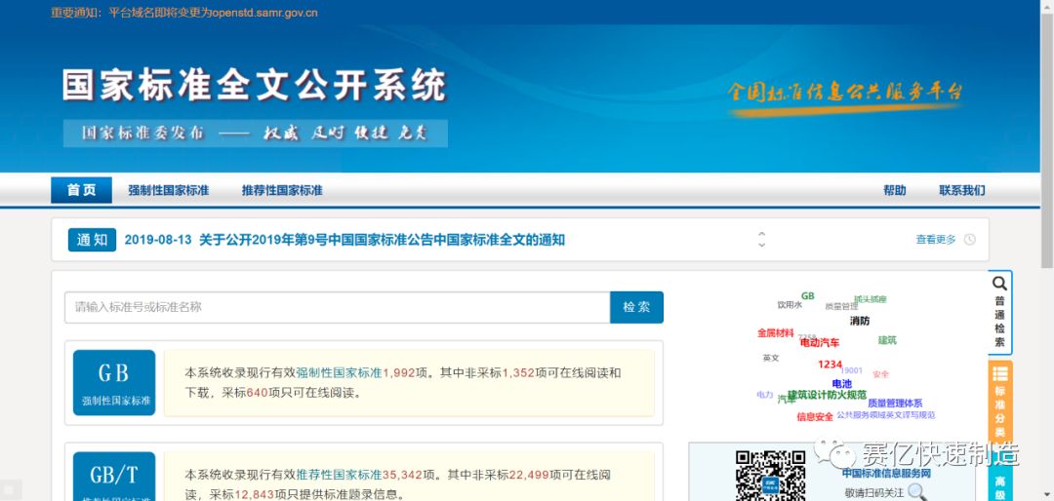
Task: Click the QR code image
Action: click(770, 476)
